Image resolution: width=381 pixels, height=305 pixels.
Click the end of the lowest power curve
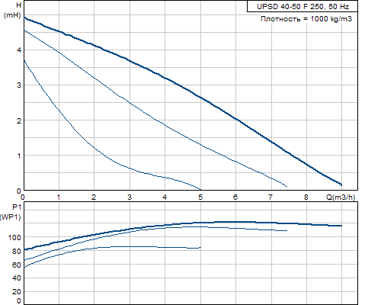click(x=200, y=247)
